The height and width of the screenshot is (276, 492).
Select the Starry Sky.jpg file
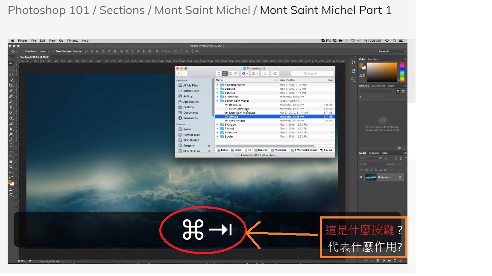(x=236, y=121)
